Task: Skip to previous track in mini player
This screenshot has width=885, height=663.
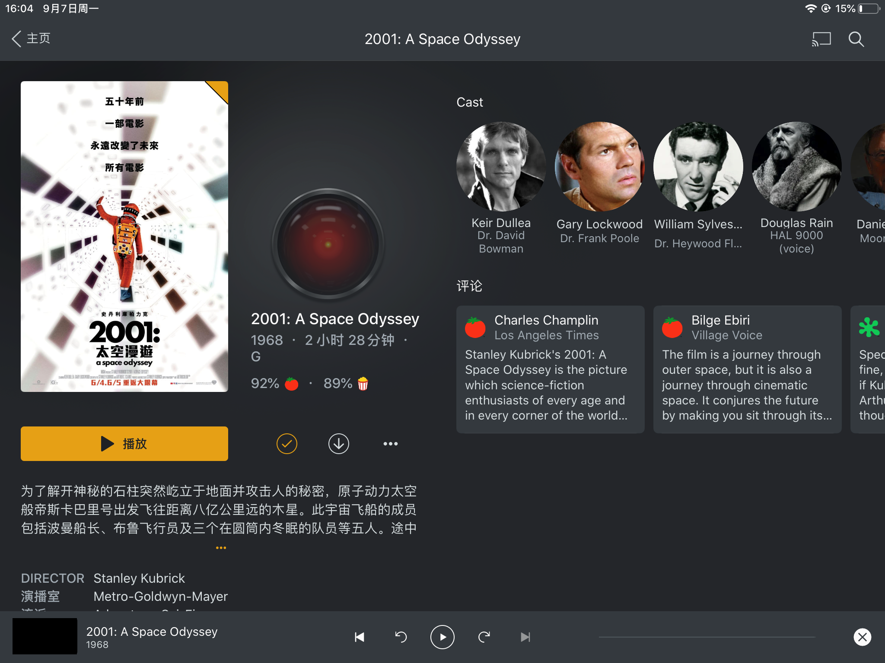Action: coord(360,637)
